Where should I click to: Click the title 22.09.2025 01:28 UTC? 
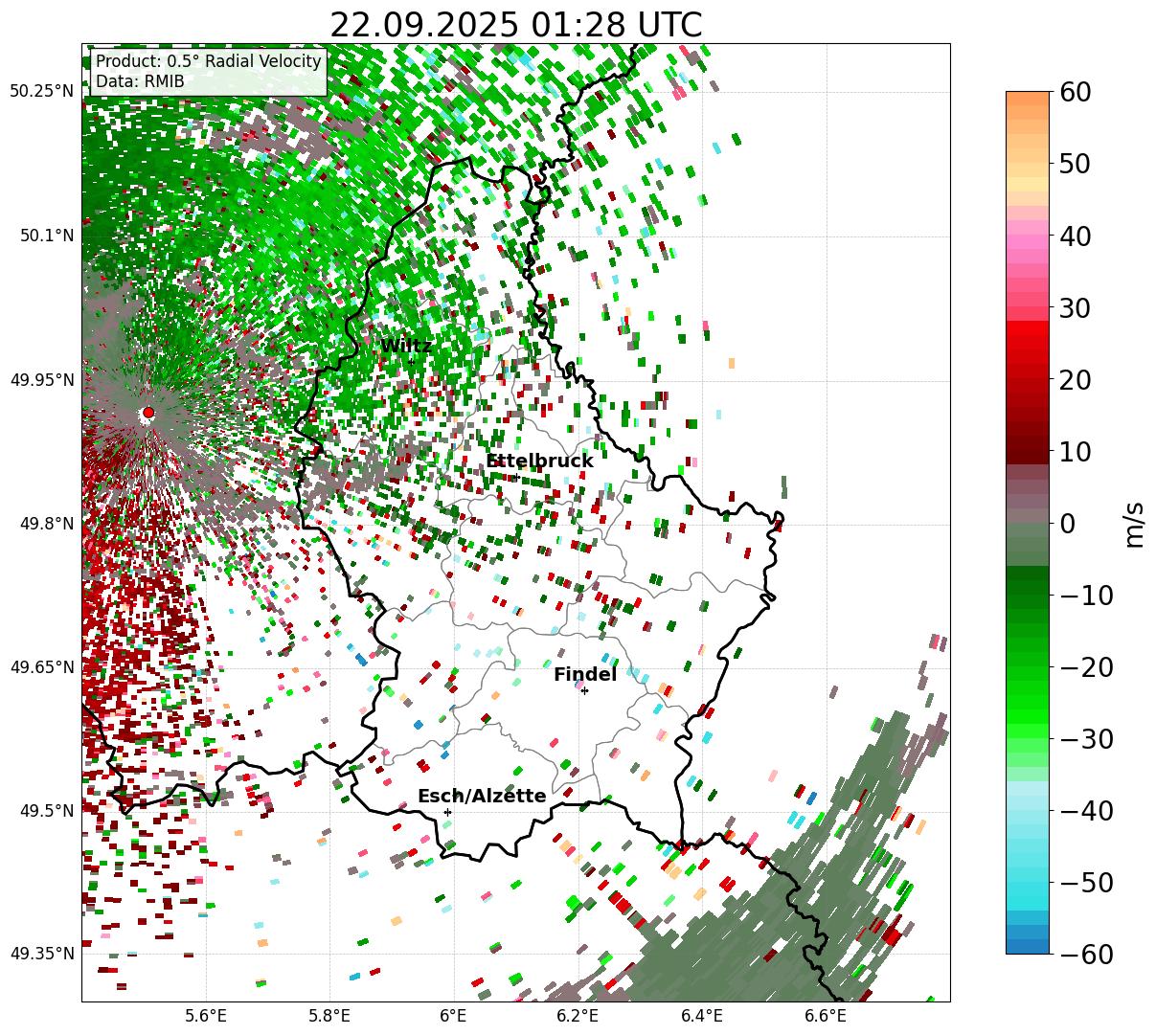pyautogui.click(x=515, y=25)
